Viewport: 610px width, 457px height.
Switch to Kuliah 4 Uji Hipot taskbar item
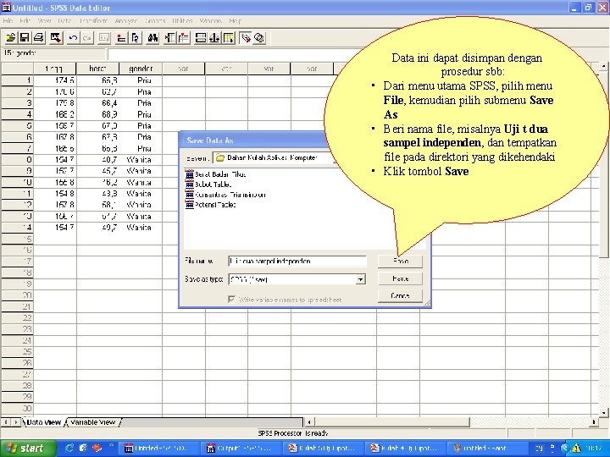tap(405, 448)
